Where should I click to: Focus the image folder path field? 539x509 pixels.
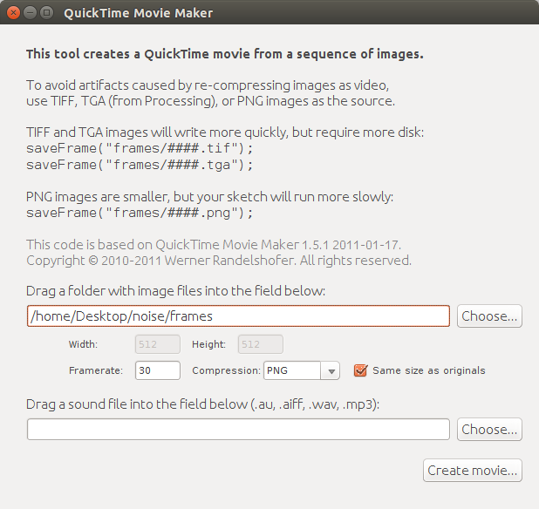tap(238, 316)
